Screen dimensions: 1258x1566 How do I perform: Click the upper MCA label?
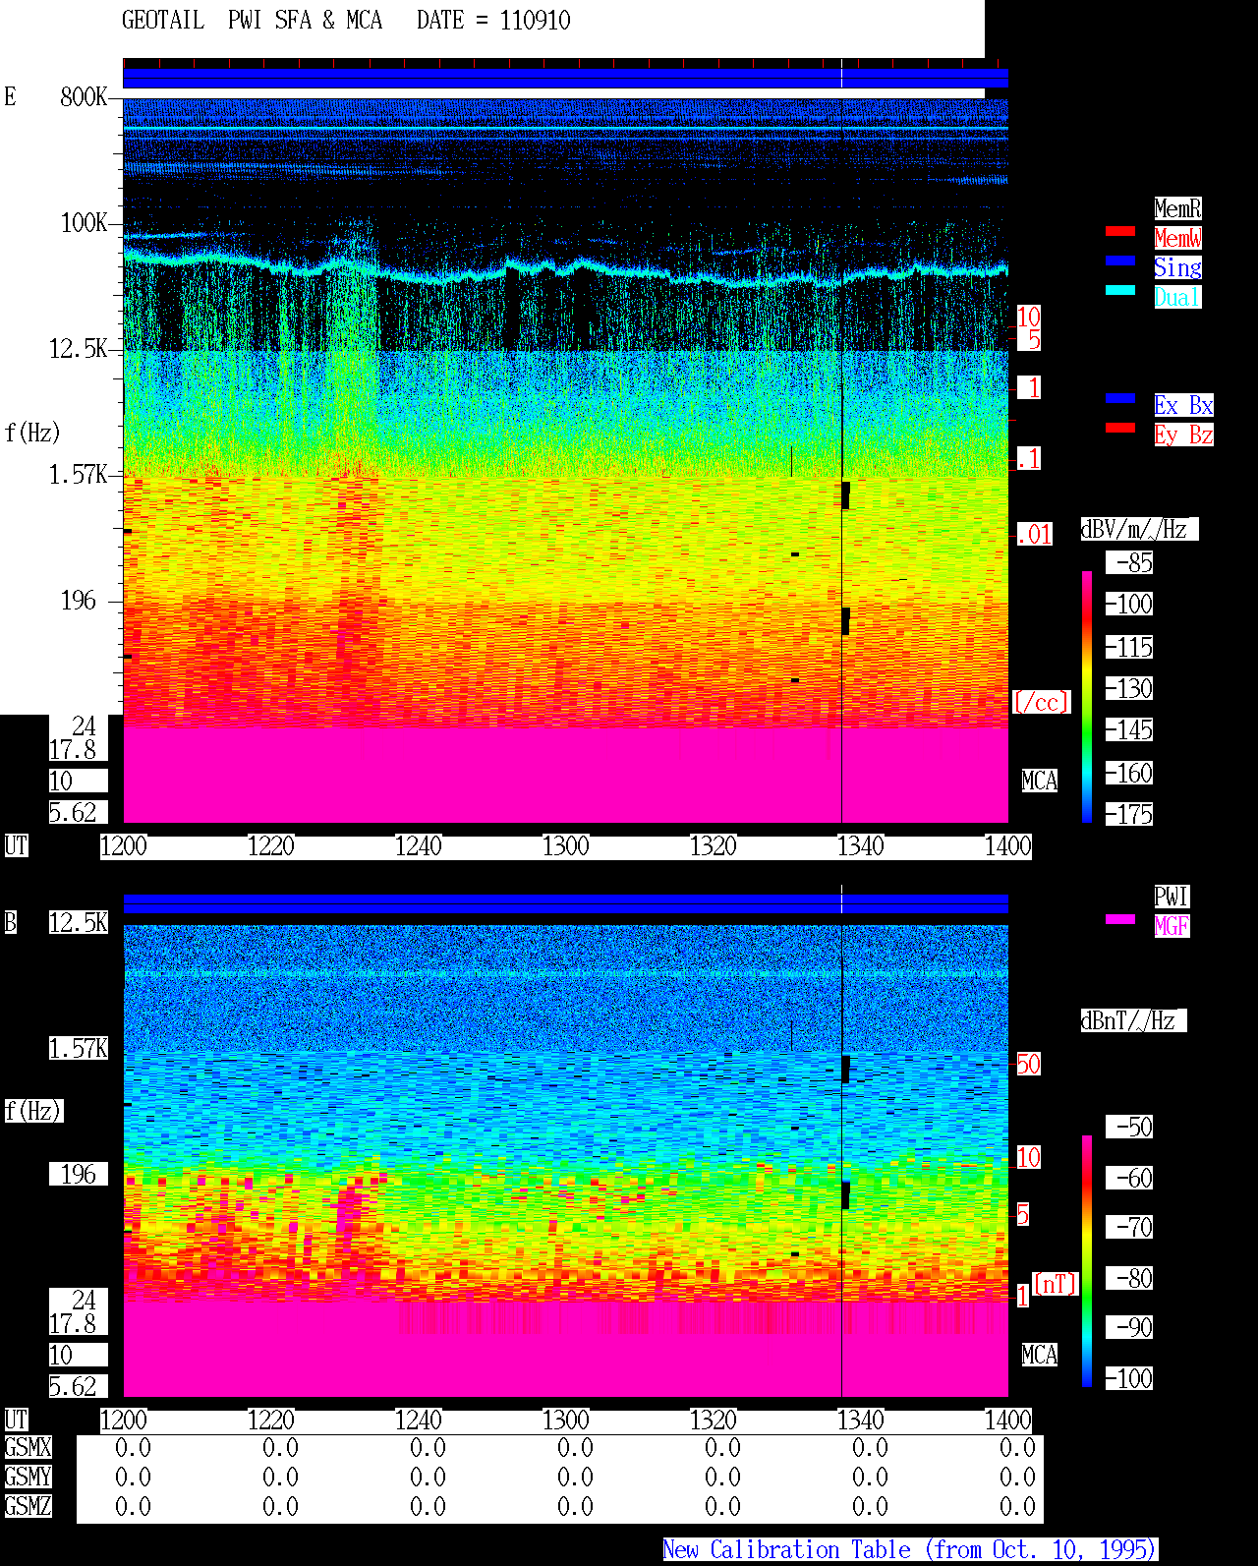1040,782
